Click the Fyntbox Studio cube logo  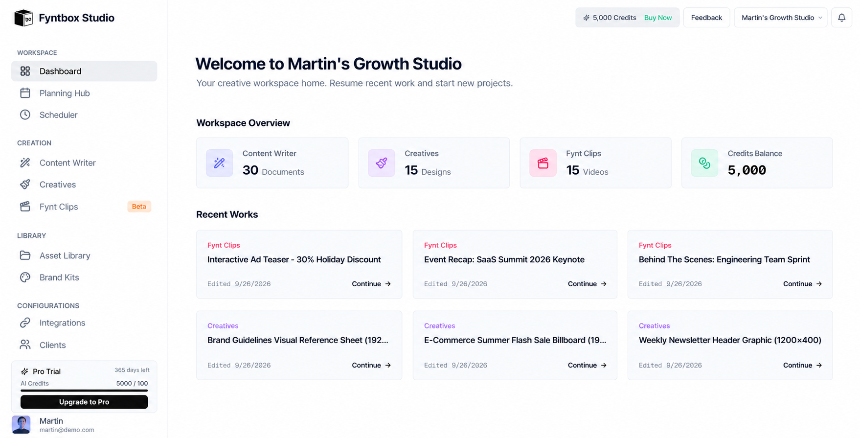click(23, 18)
